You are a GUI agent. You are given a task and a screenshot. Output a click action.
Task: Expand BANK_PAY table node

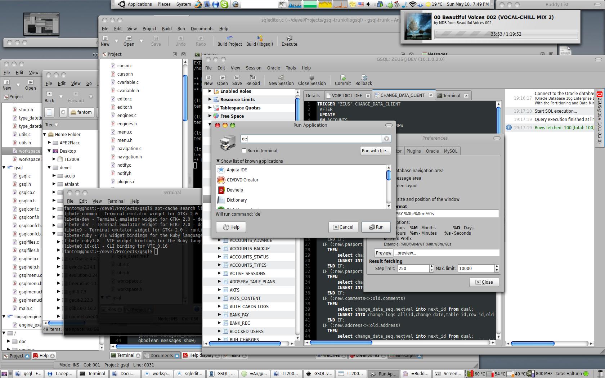coord(219,315)
